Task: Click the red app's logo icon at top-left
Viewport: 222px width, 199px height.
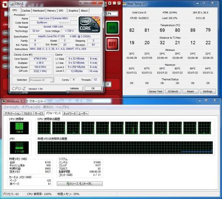Action: click(5, 4)
